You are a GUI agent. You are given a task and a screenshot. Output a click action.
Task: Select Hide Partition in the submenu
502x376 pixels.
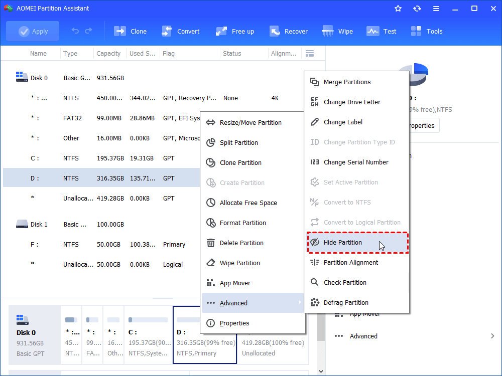click(356, 242)
